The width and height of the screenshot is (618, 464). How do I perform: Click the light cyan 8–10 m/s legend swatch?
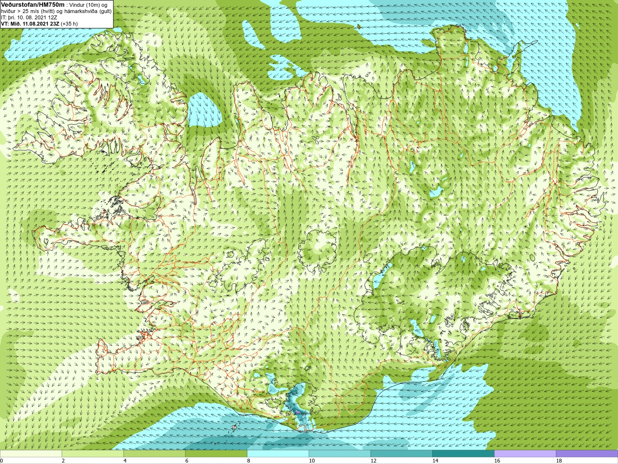coord(278,454)
